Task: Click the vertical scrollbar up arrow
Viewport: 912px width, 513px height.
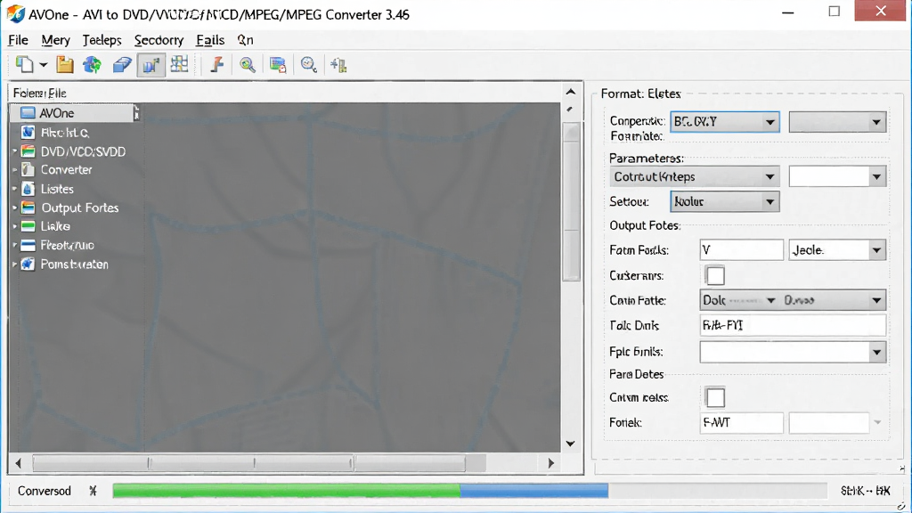Action: point(571,92)
